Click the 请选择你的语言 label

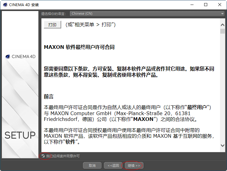click(54, 14)
